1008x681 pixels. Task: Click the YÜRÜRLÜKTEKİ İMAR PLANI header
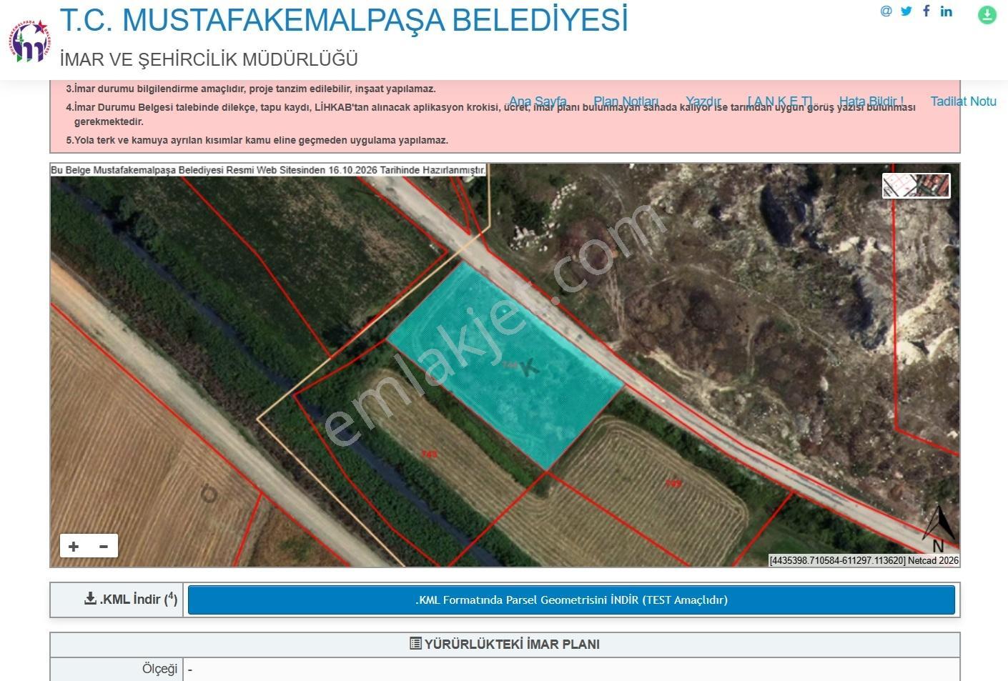[x=505, y=644]
